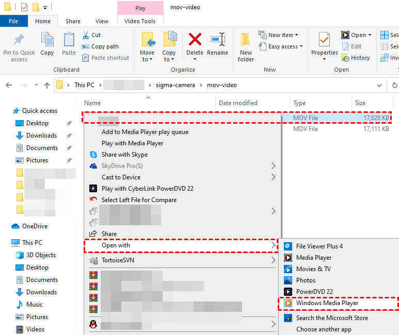
Task: Open the ribbon Open button dropdown arrow
Action: (x=370, y=35)
